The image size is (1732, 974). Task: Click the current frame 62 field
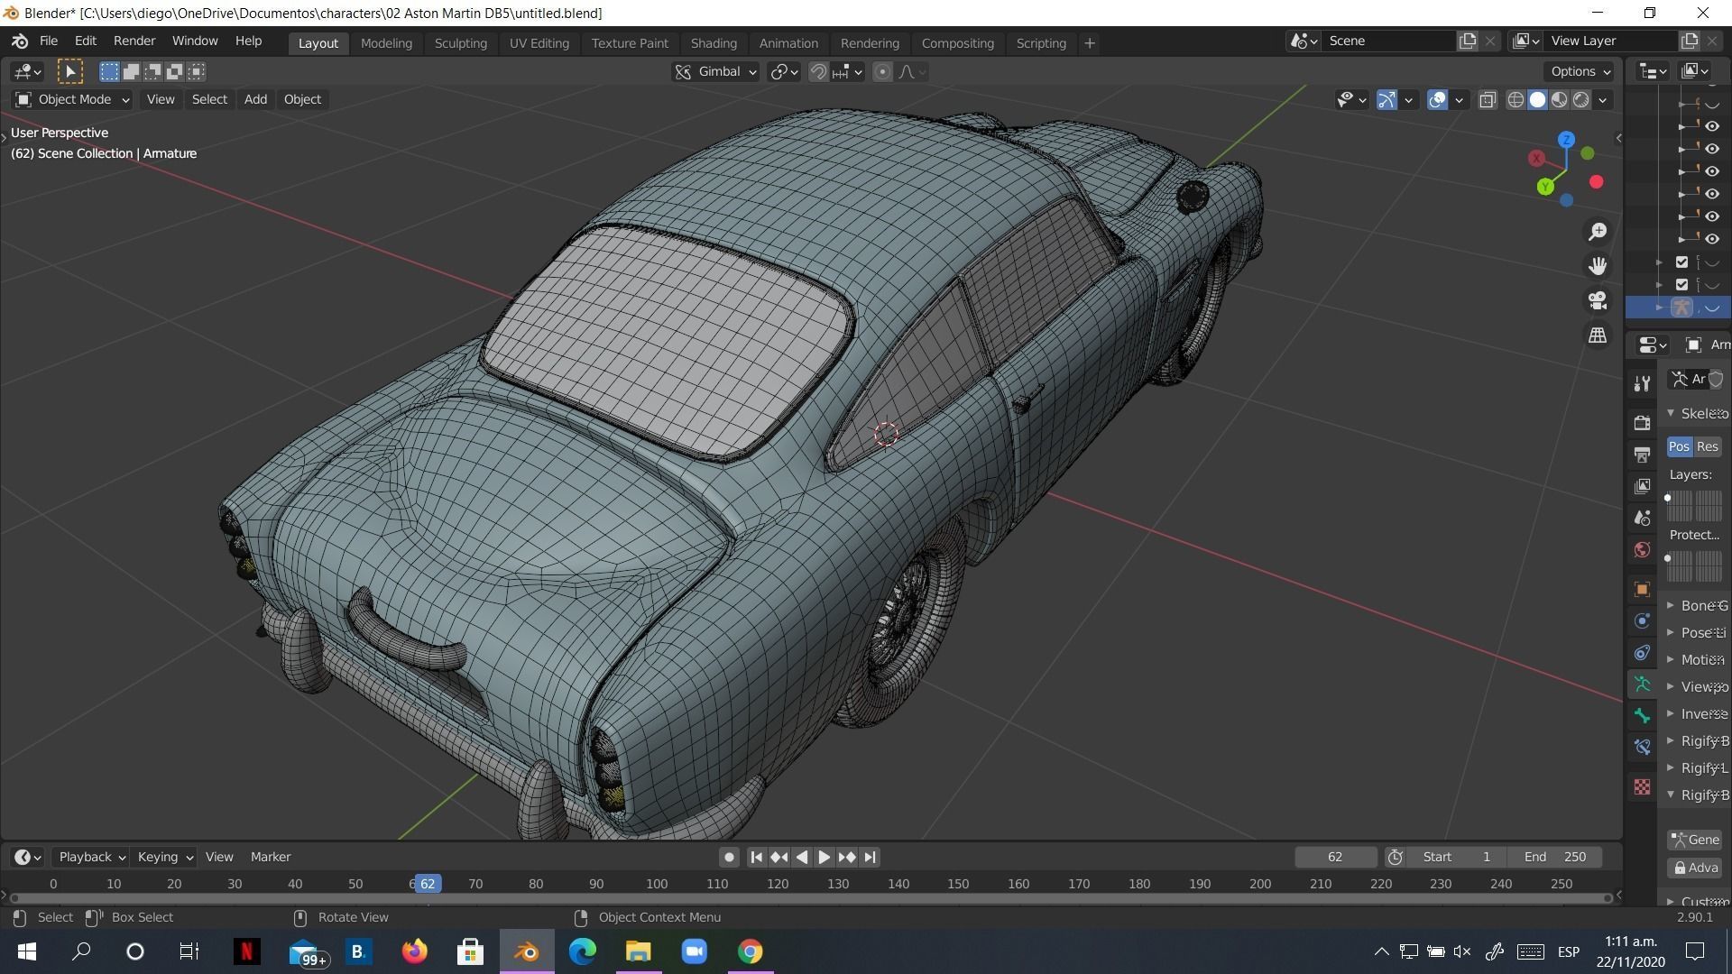click(1335, 858)
